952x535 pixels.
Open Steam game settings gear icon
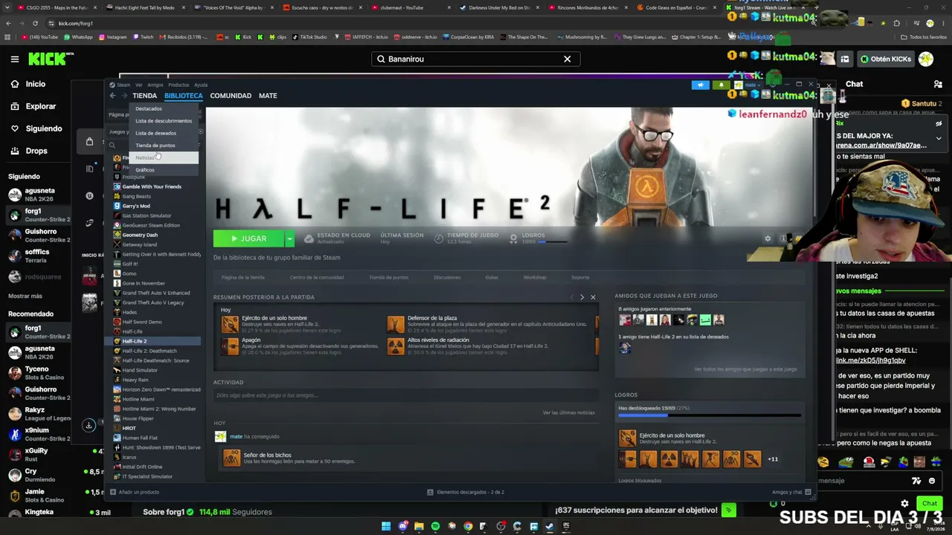768,239
